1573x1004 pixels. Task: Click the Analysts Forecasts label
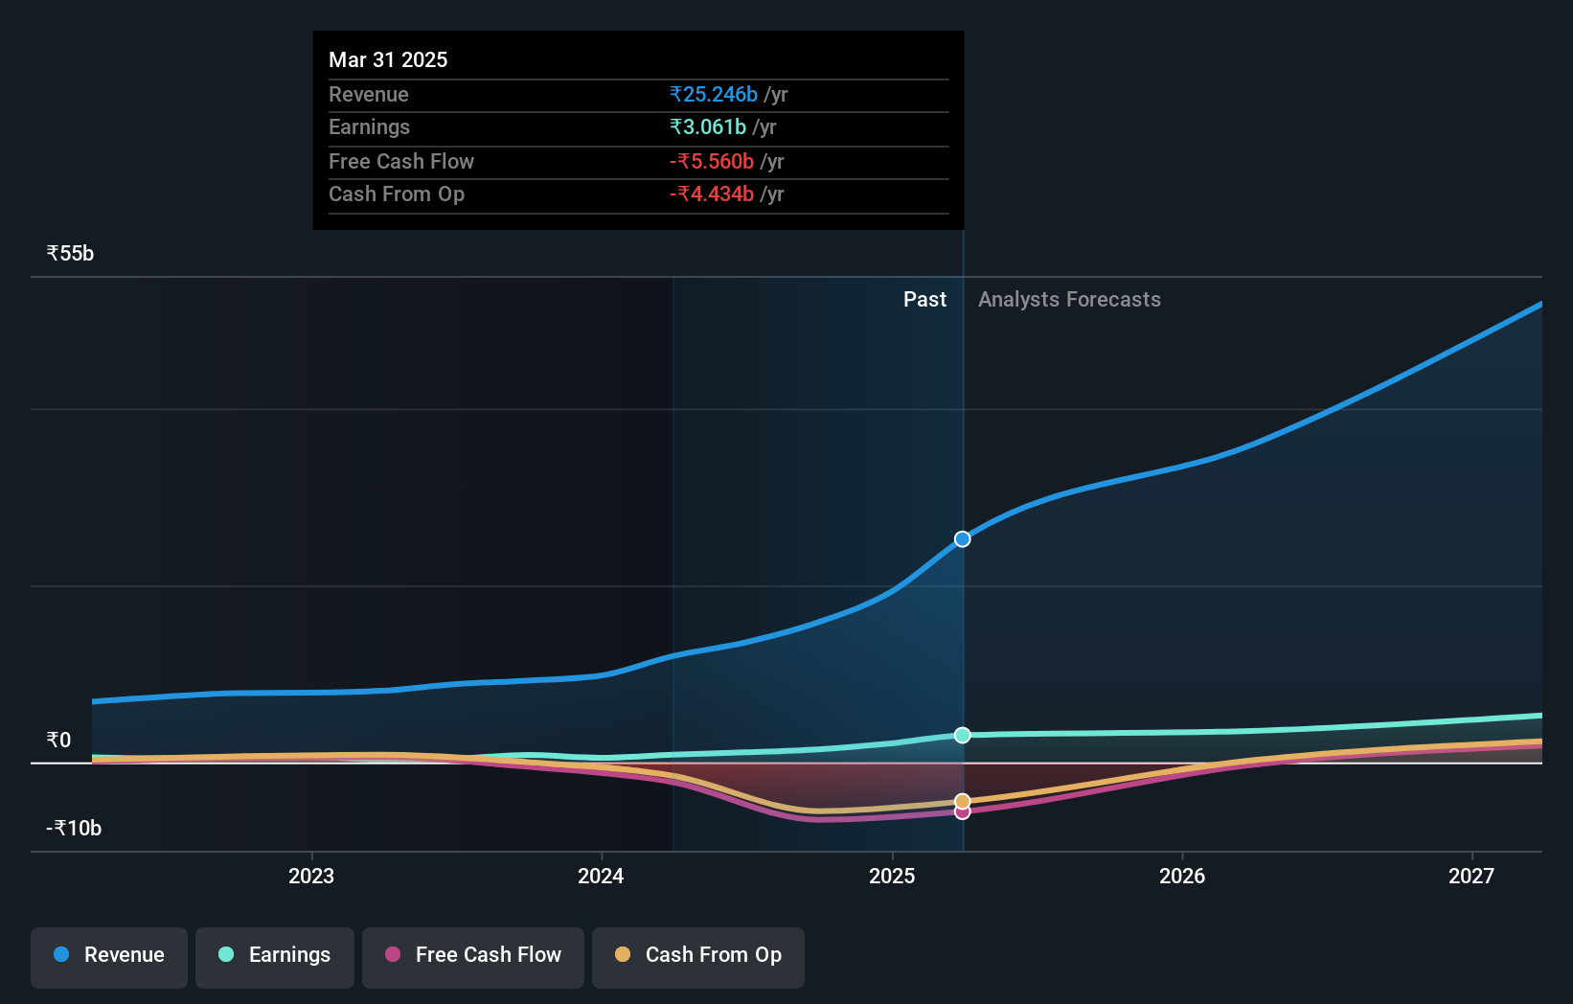[x=1069, y=300]
